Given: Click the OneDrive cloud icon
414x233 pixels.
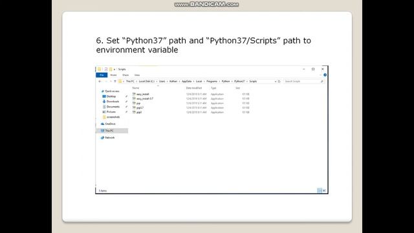Looking at the screenshot, I should point(103,124).
